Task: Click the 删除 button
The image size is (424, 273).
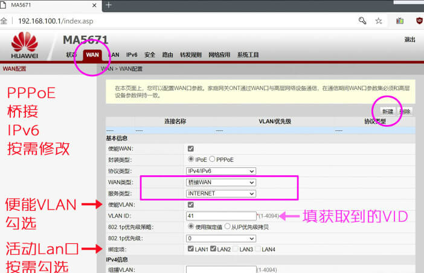Action: [x=405, y=111]
